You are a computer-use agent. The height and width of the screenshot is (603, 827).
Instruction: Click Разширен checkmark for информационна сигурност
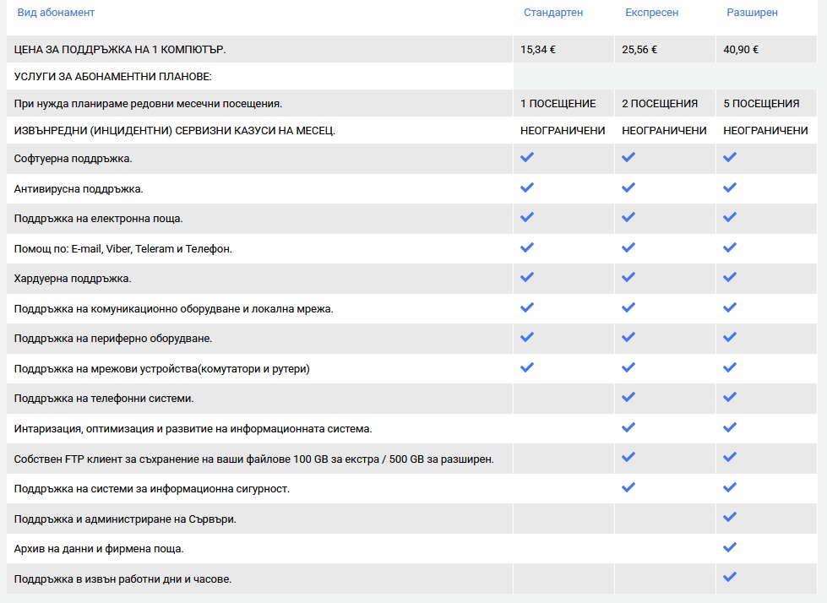729,487
